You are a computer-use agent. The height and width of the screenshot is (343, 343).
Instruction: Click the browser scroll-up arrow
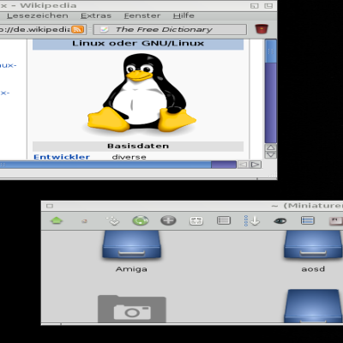coord(271,147)
